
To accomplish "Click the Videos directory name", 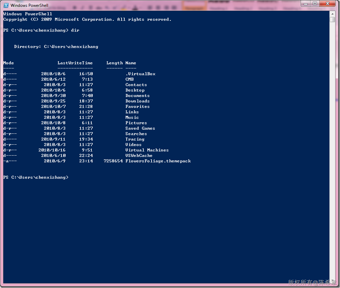I will [133, 145].
